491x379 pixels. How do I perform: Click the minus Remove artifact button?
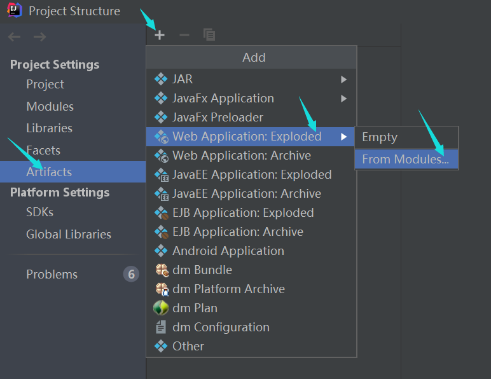point(184,35)
